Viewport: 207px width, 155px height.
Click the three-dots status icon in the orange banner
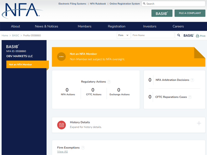(x=61, y=57)
